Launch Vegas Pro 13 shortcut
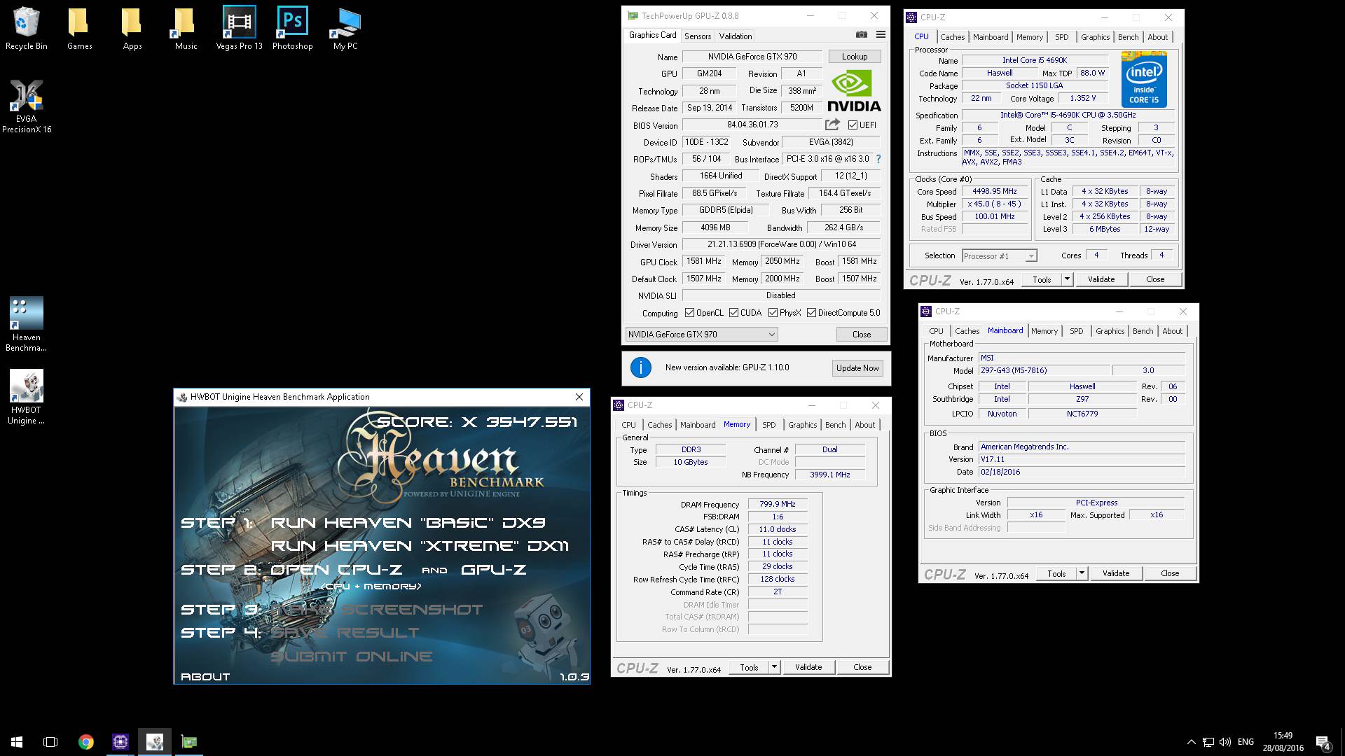This screenshot has height=756, width=1345. click(239, 29)
